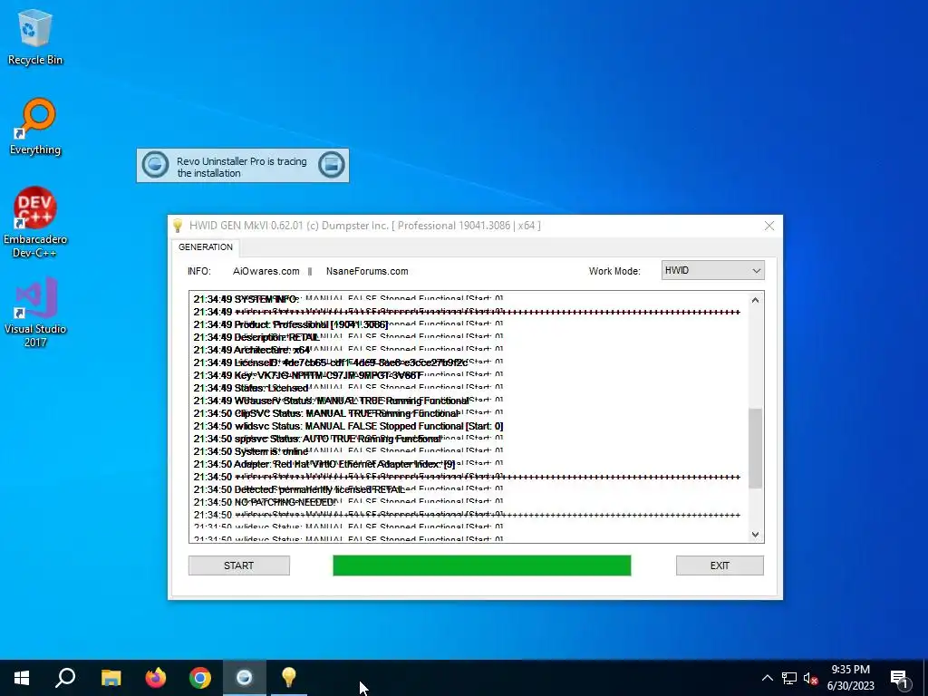This screenshot has height=696, width=928.
Task: Click the 'sppsvc Status: AUTO TRUE' log line
Action: 317,439
